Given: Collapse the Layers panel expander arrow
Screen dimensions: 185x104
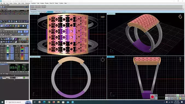Looking at the screenshot, I should pos(15,61).
